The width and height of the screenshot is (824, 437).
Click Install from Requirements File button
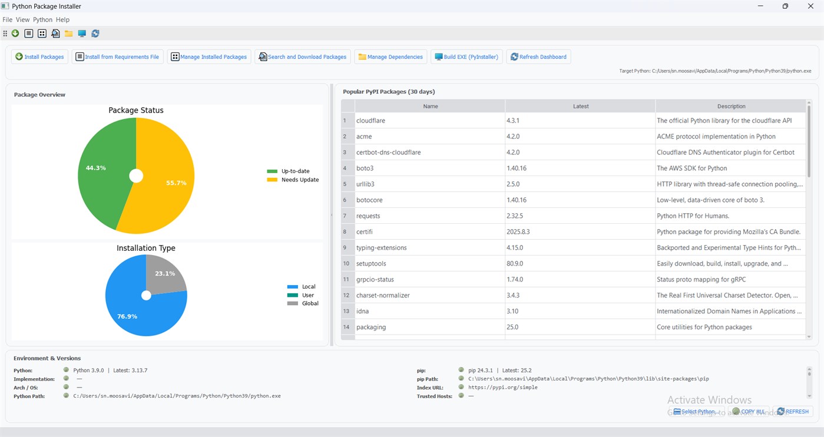[118, 57]
